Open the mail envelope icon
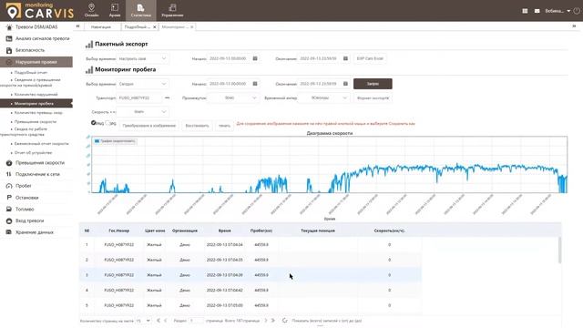The height and width of the screenshot is (328, 583). [x=537, y=11]
